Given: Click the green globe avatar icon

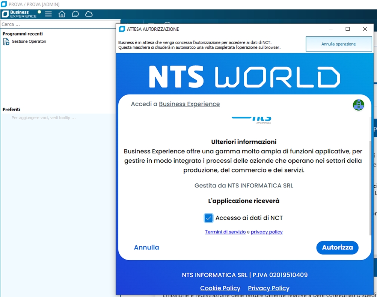Looking at the screenshot, I should [358, 105].
